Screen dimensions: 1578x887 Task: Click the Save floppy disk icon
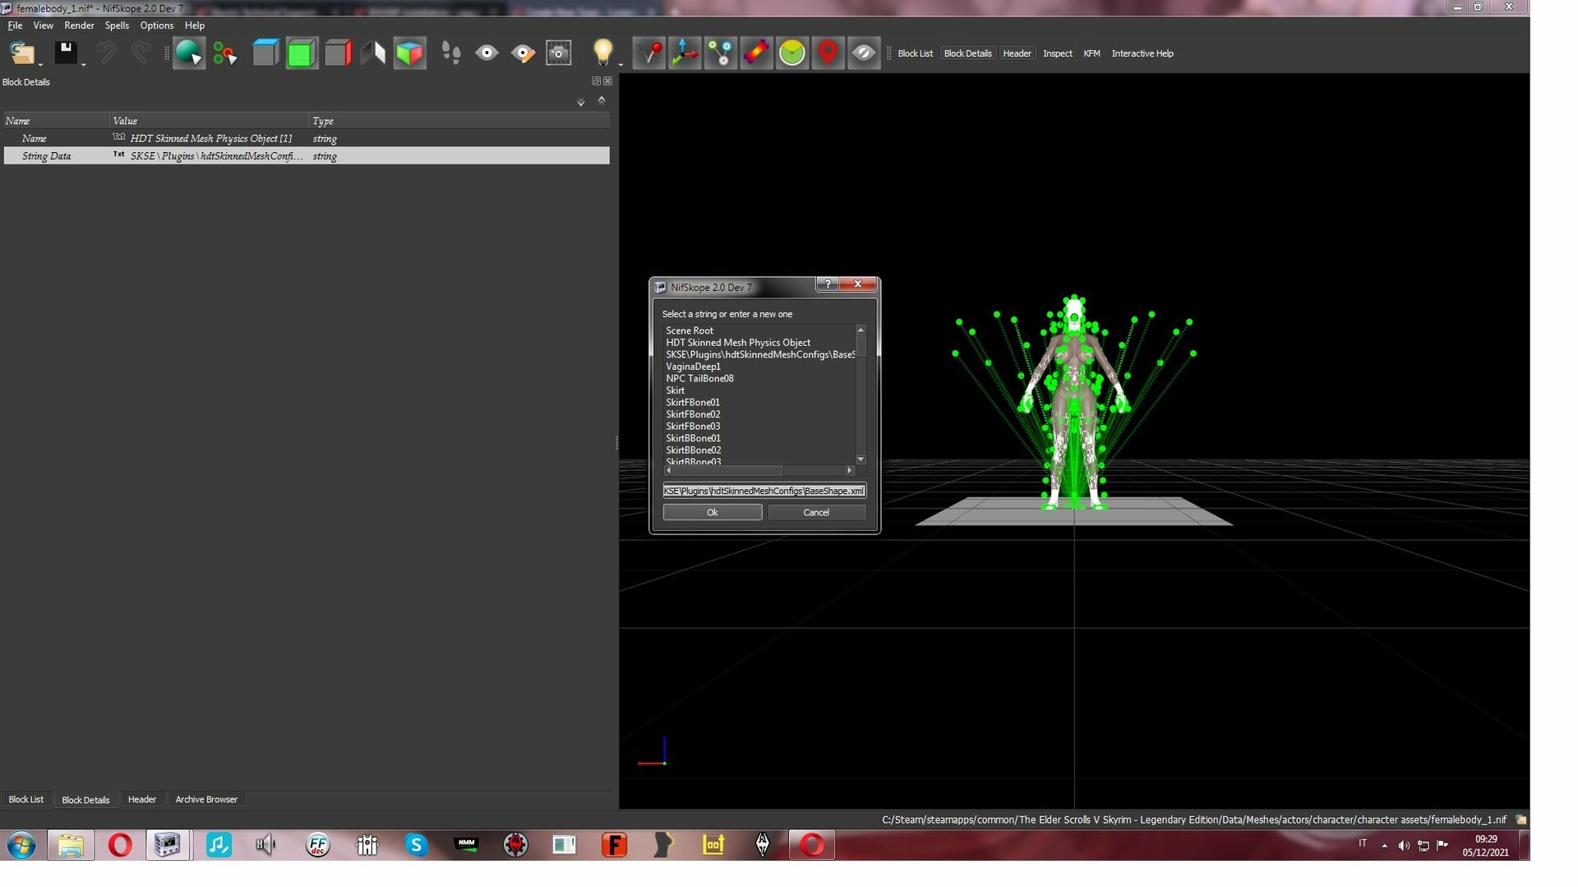click(66, 53)
